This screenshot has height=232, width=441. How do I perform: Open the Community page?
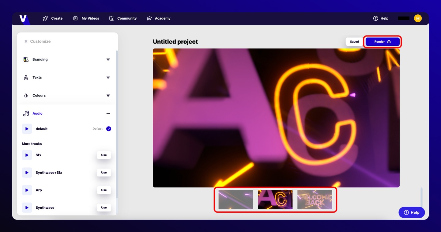pyautogui.click(x=123, y=18)
